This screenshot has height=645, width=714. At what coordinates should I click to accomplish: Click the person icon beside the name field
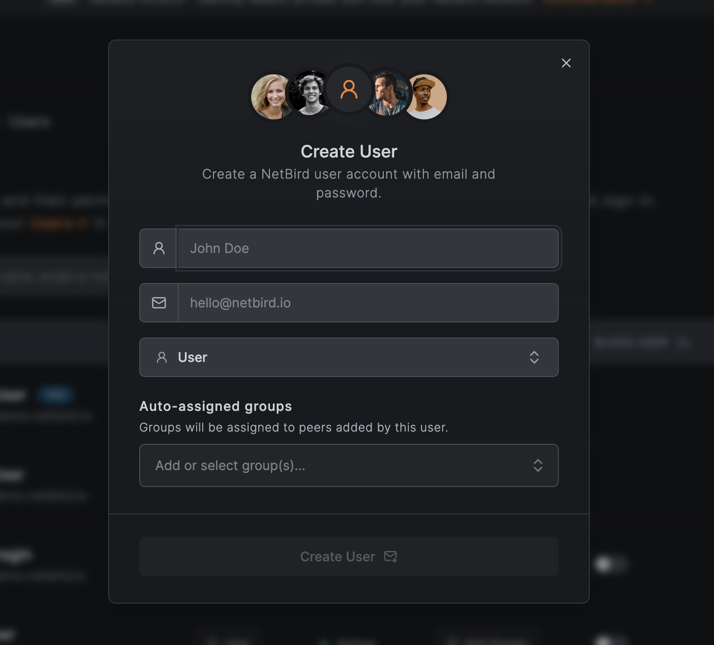tap(159, 248)
